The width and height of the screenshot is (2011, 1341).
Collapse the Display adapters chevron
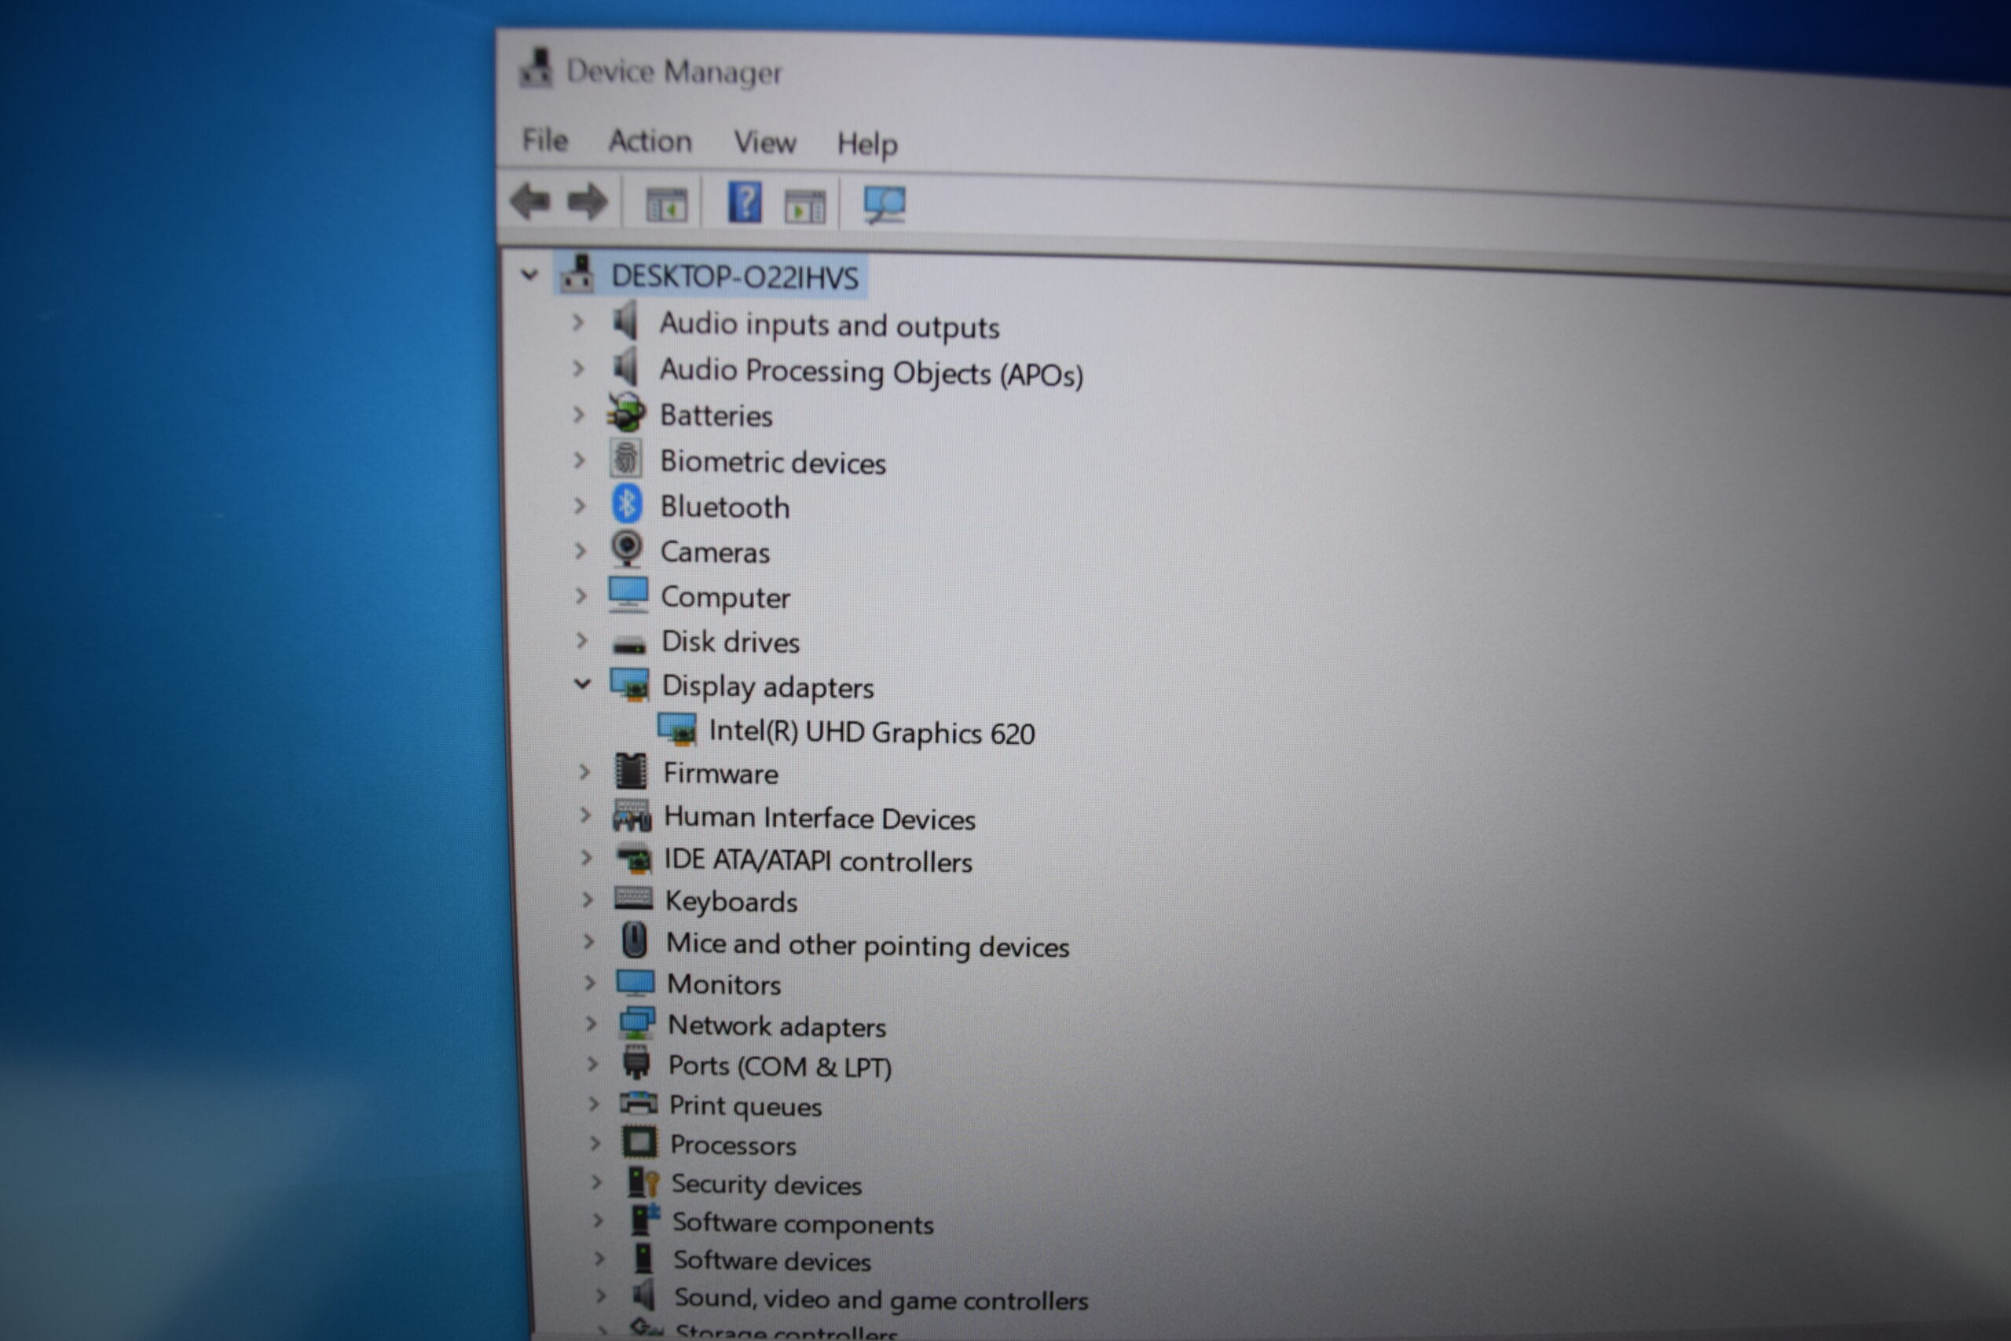(582, 683)
